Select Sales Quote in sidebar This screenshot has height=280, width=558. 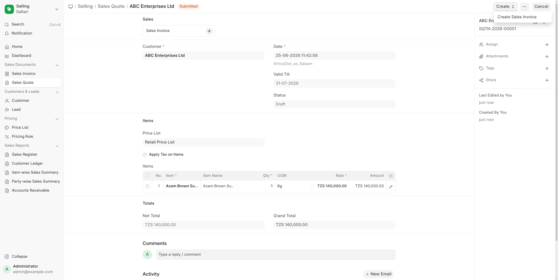pos(32,83)
